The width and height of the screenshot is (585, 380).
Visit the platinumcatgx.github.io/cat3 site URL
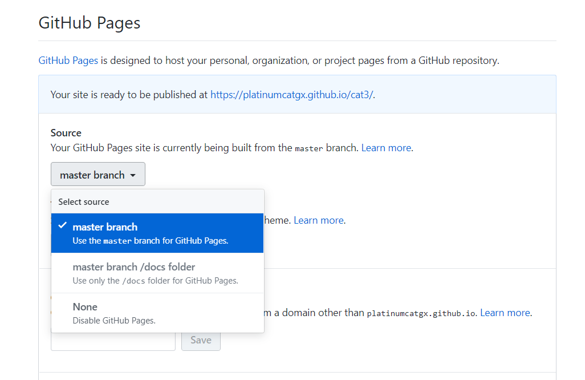pyautogui.click(x=292, y=95)
